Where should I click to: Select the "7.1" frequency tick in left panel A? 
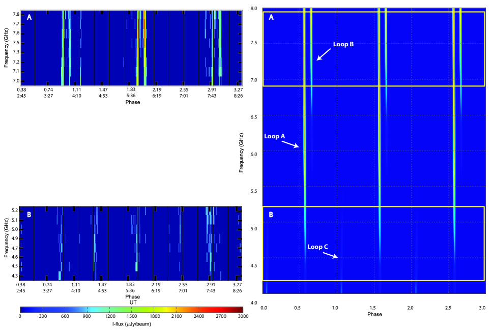(x=16, y=71)
